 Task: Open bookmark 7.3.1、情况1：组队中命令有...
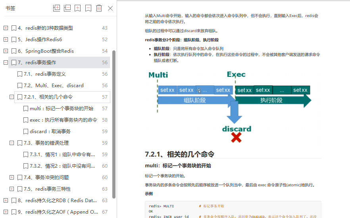62,155
